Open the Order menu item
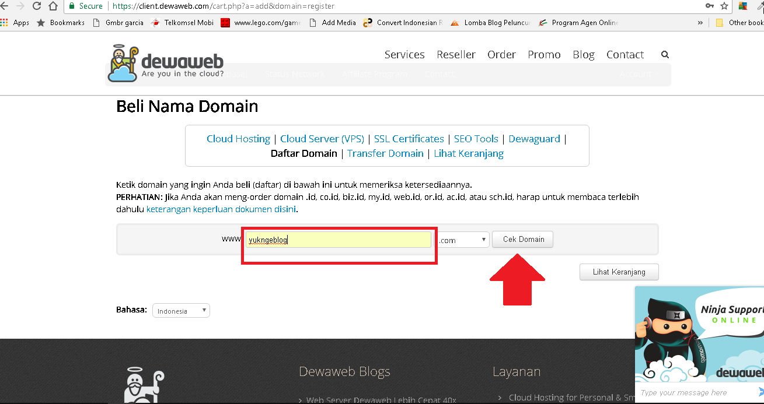The height and width of the screenshot is (404, 764). click(x=501, y=54)
